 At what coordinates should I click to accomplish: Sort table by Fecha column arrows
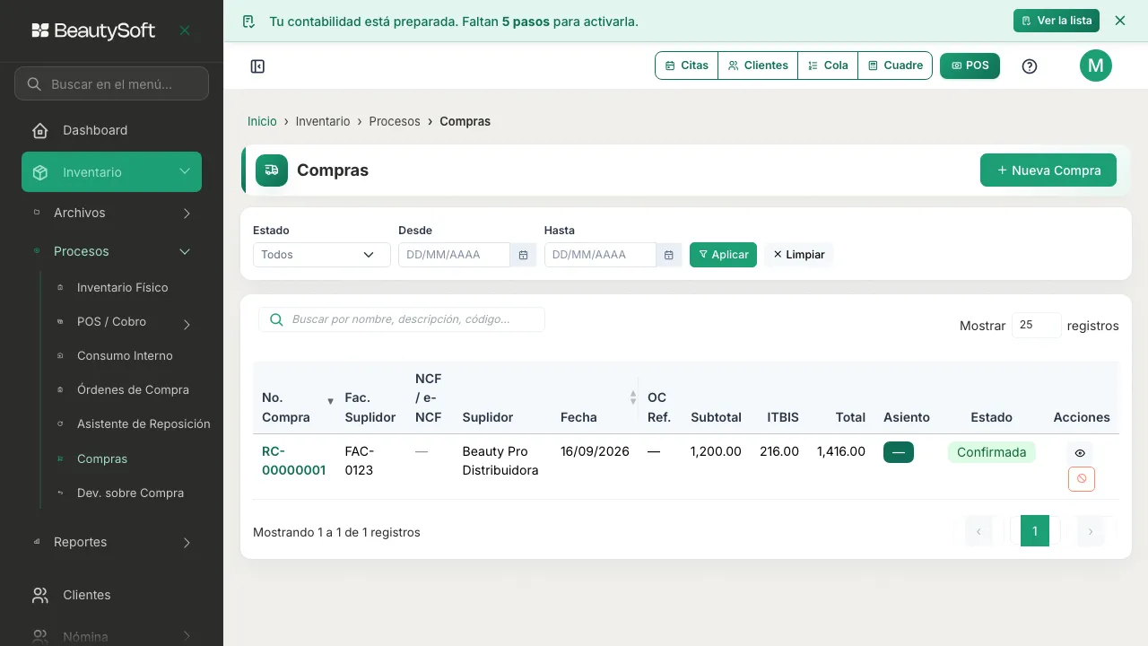(x=633, y=397)
